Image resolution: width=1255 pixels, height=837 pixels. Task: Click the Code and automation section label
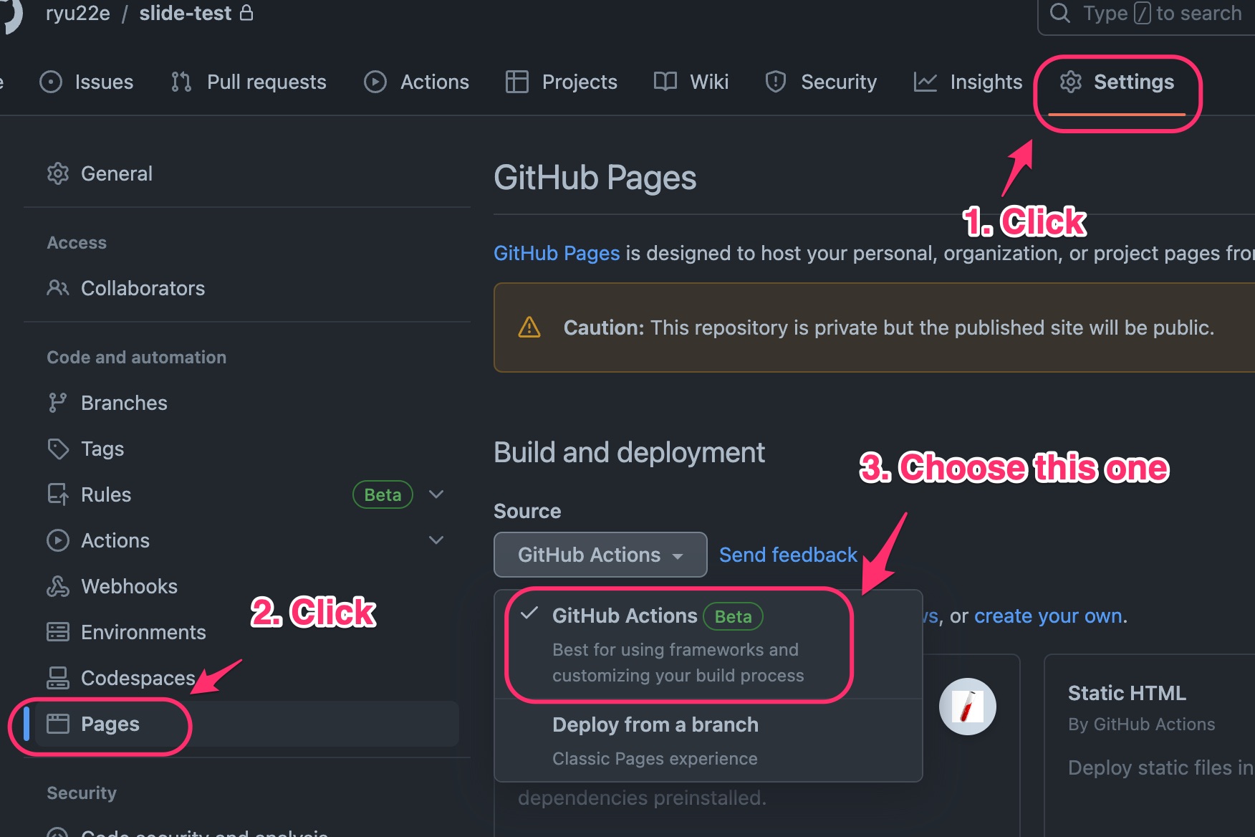(x=136, y=357)
